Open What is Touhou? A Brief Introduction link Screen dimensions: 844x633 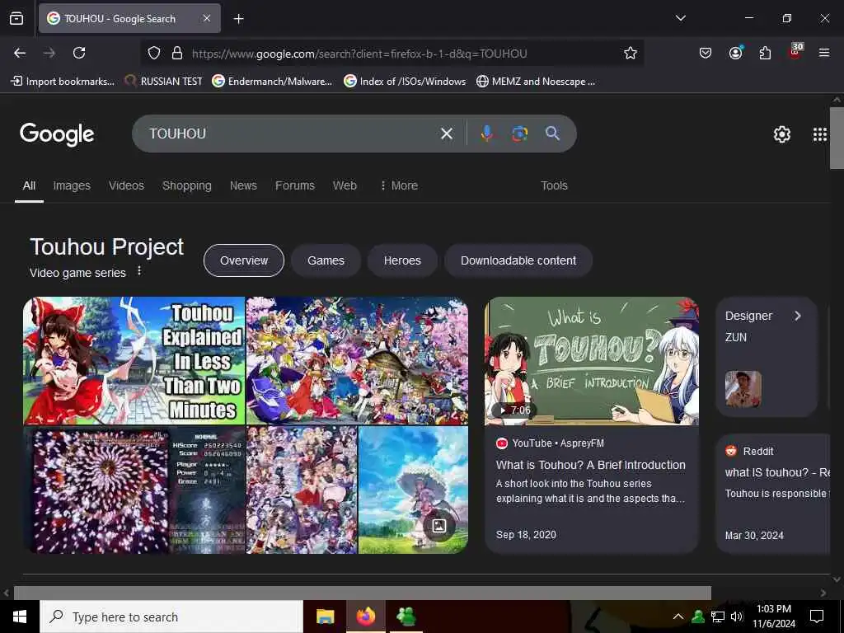pyautogui.click(x=590, y=465)
